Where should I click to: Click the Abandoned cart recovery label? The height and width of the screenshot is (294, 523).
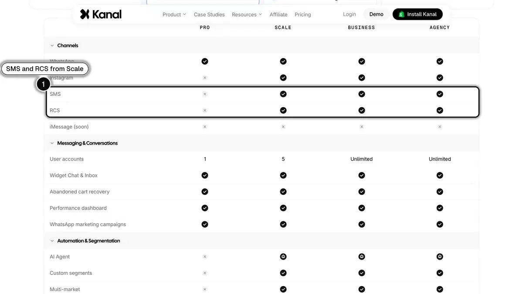click(80, 192)
